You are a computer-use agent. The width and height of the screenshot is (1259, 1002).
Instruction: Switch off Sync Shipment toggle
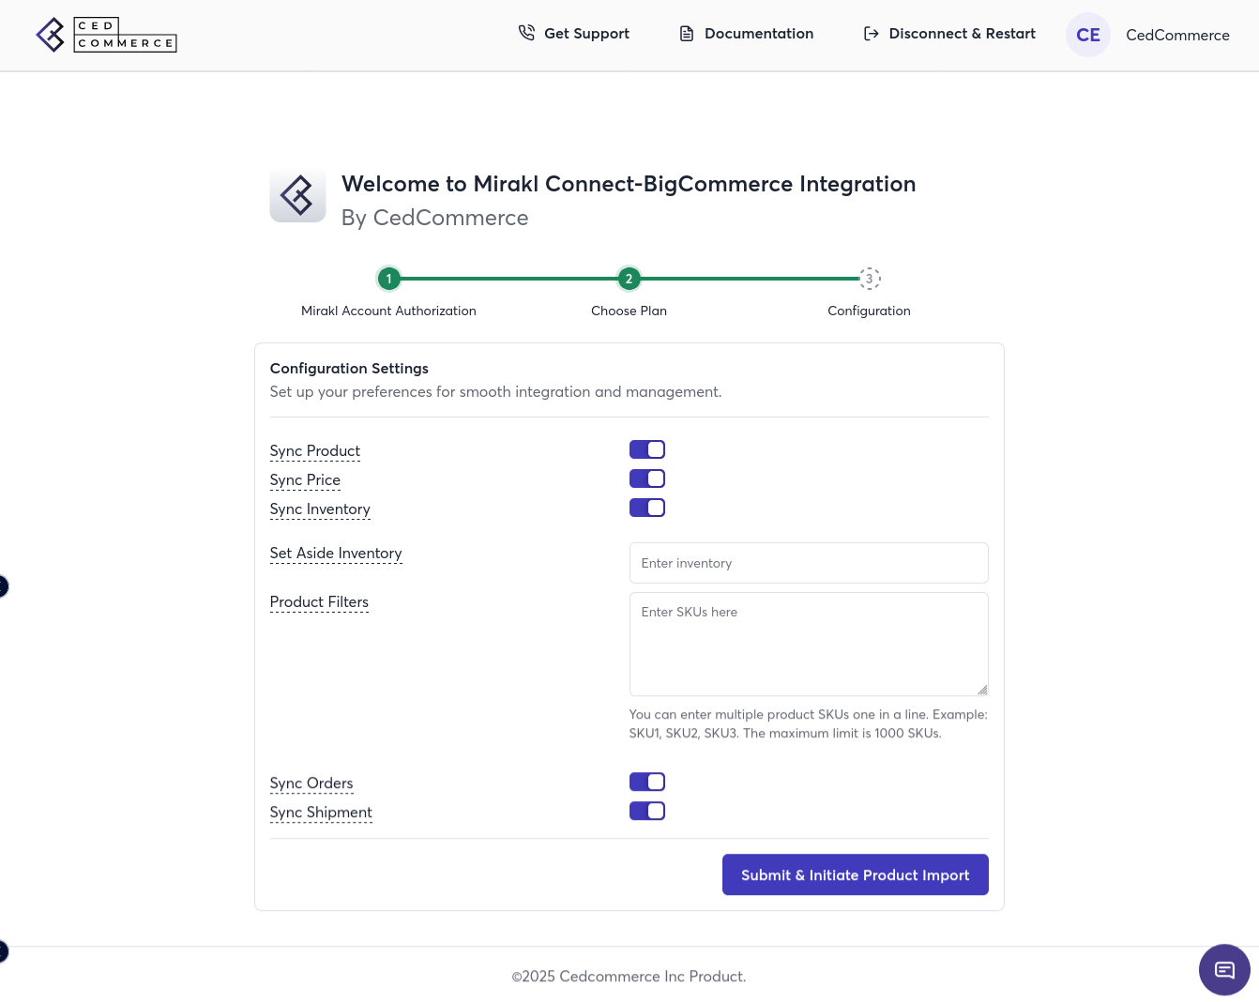[646, 812]
